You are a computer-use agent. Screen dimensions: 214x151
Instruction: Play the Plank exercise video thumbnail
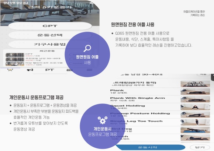pyautogui.click(x=195, y=92)
